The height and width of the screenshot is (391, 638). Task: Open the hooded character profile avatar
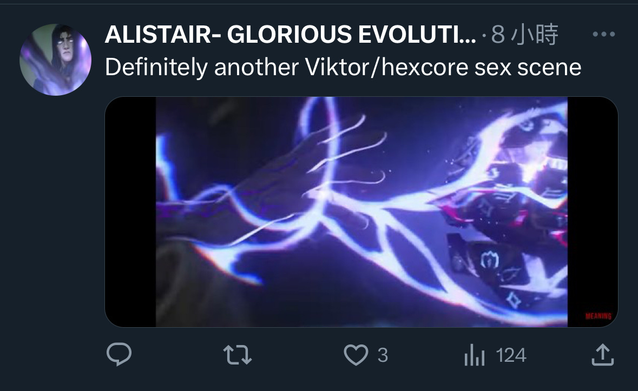(55, 59)
